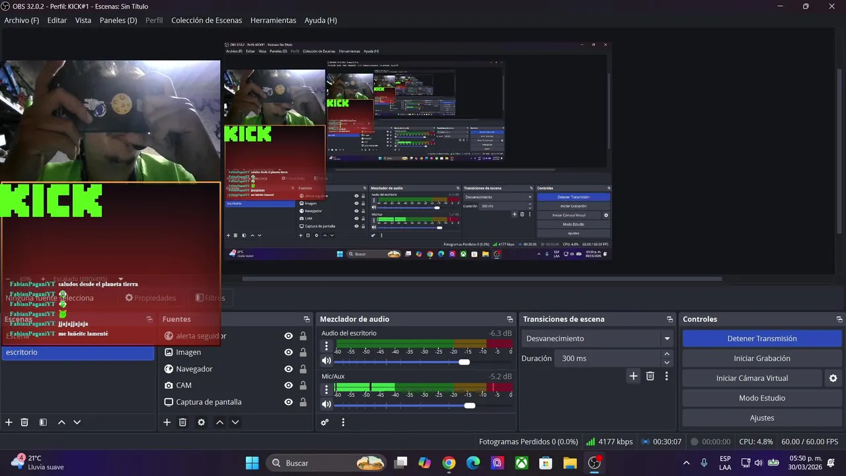Open the Ayuda menu
The width and height of the screenshot is (846, 476).
coord(321,20)
